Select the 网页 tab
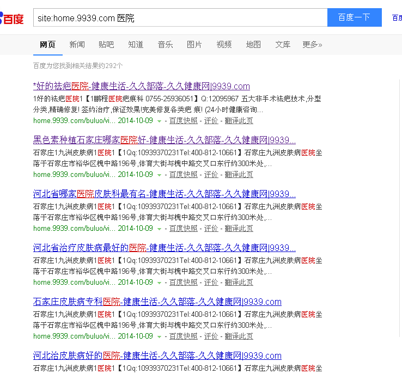The height and width of the screenshot is (374, 402). tap(48, 45)
